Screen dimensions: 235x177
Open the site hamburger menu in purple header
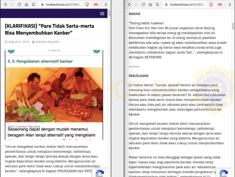(x=102, y=14)
